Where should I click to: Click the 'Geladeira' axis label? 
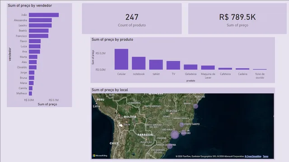[x=191, y=74]
